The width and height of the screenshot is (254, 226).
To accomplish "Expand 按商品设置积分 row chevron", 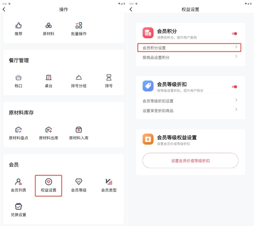I will pos(236,57).
